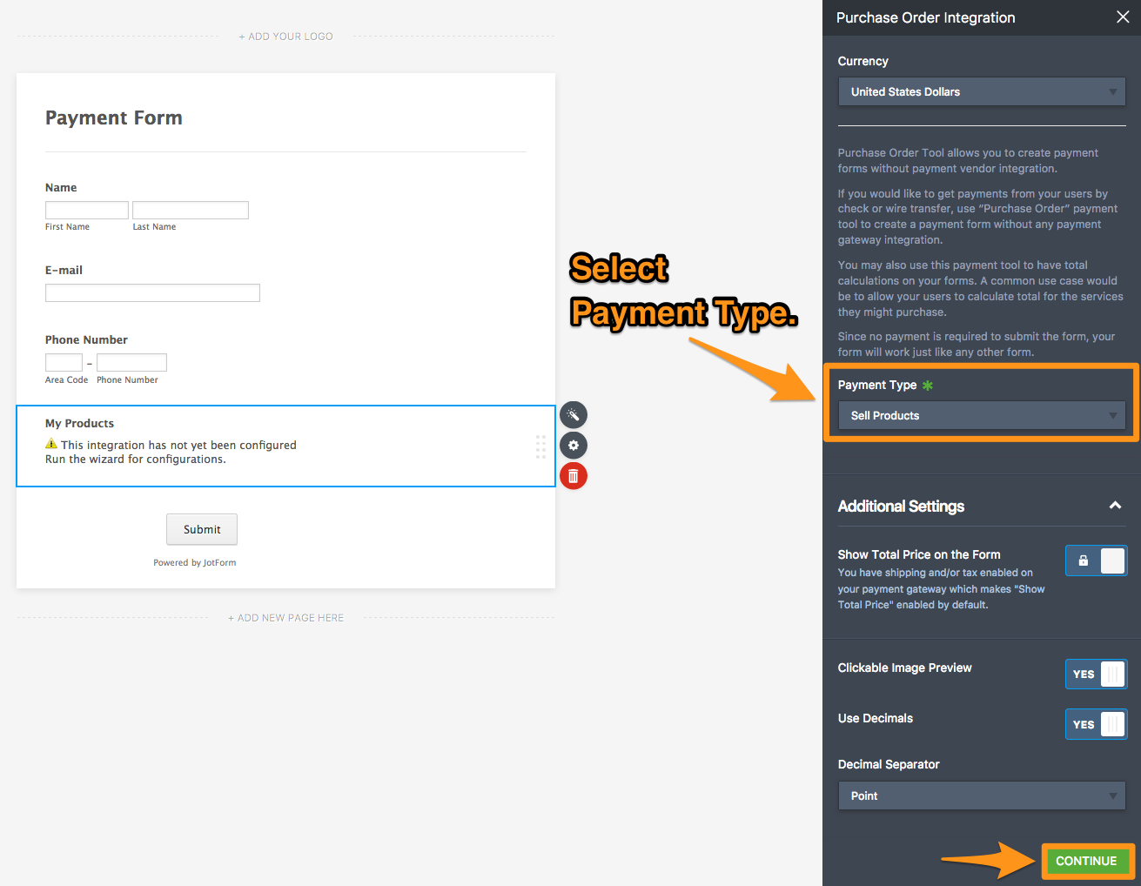The height and width of the screenshot is (886, 1141).
Task: Delete My Products field with trash icon
Action: click(x=573, y=476)
